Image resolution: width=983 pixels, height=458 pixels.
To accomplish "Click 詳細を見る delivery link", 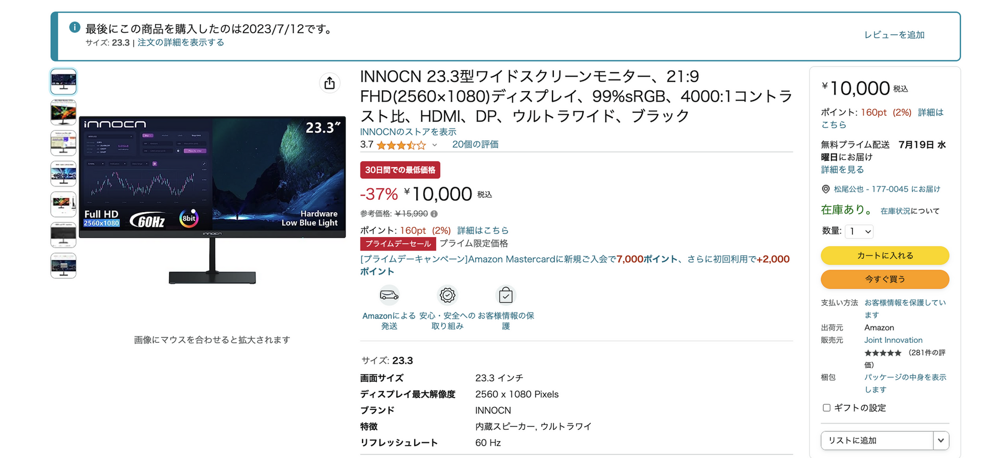I will point(842,170).
